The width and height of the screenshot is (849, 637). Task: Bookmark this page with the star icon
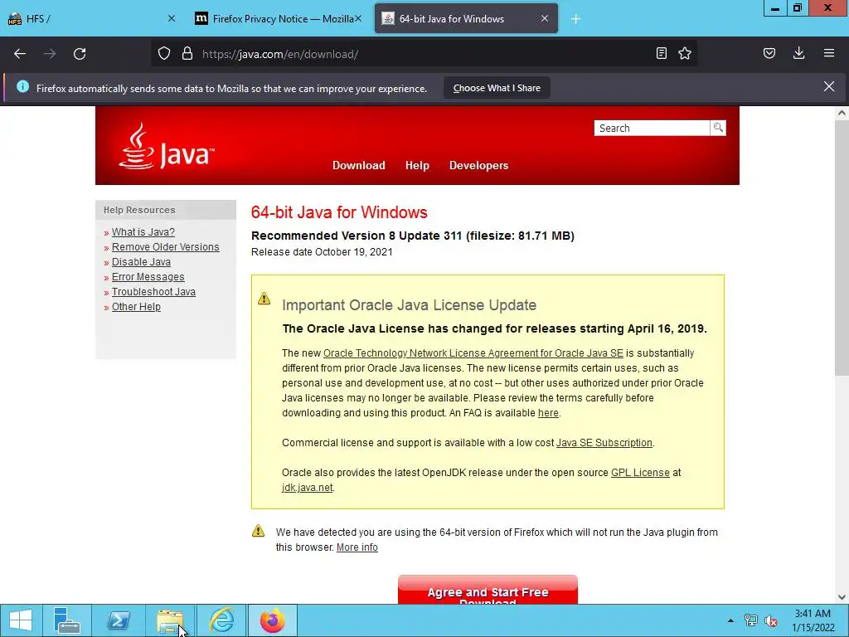[x=685, y=53]
